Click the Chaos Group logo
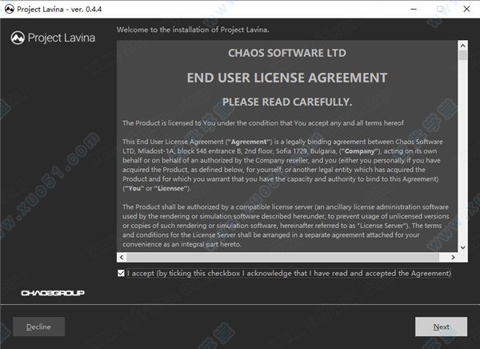 pos(53,293)
